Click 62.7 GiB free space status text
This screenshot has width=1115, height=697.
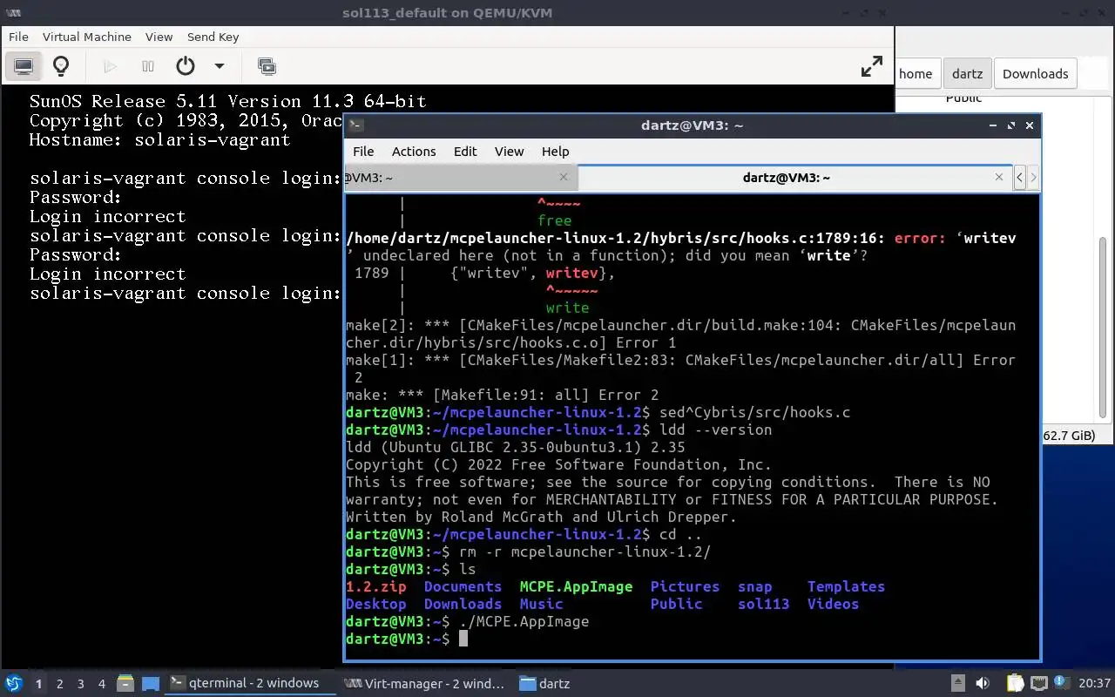(x=1069, y=436)
